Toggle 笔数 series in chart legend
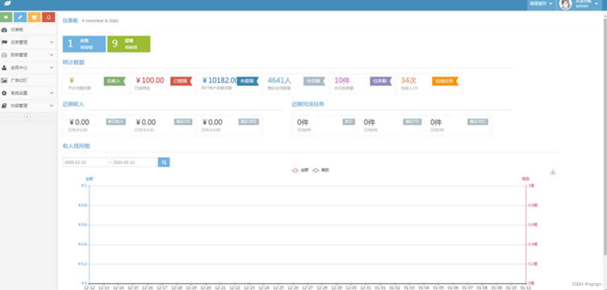 tap(321, 170)
